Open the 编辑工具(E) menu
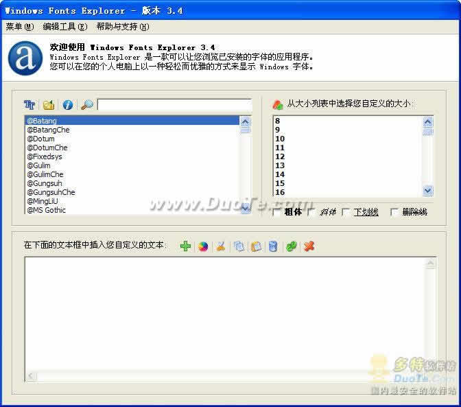Image resolution: width=461 pixels, height=407 pixels. click(65, 27)
